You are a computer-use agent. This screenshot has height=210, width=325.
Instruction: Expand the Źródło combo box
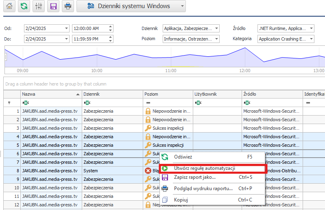point(311,28)
